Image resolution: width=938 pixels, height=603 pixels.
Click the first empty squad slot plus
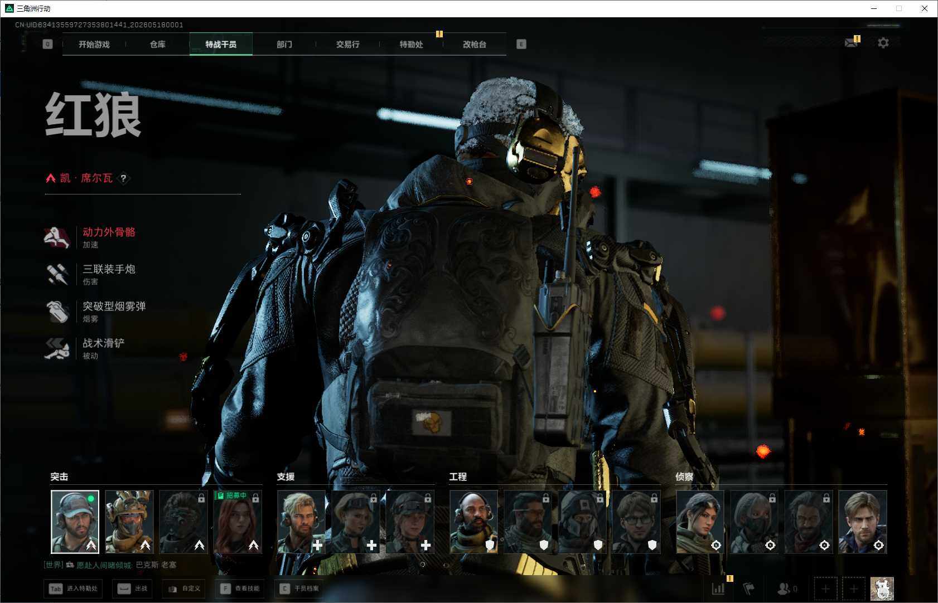825,589
